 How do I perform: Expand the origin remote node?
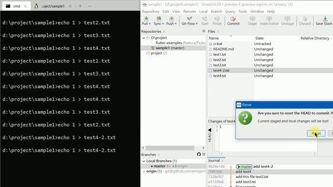pos(144,171)
